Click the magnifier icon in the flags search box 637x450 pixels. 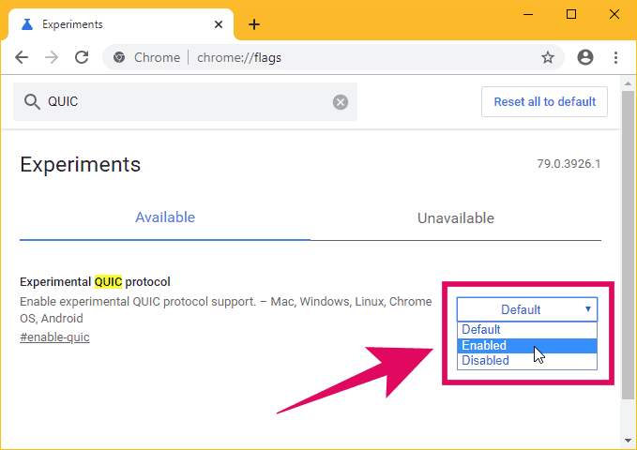click(32, 102)
